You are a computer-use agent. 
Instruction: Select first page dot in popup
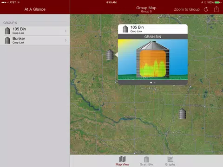click(151, 83)
